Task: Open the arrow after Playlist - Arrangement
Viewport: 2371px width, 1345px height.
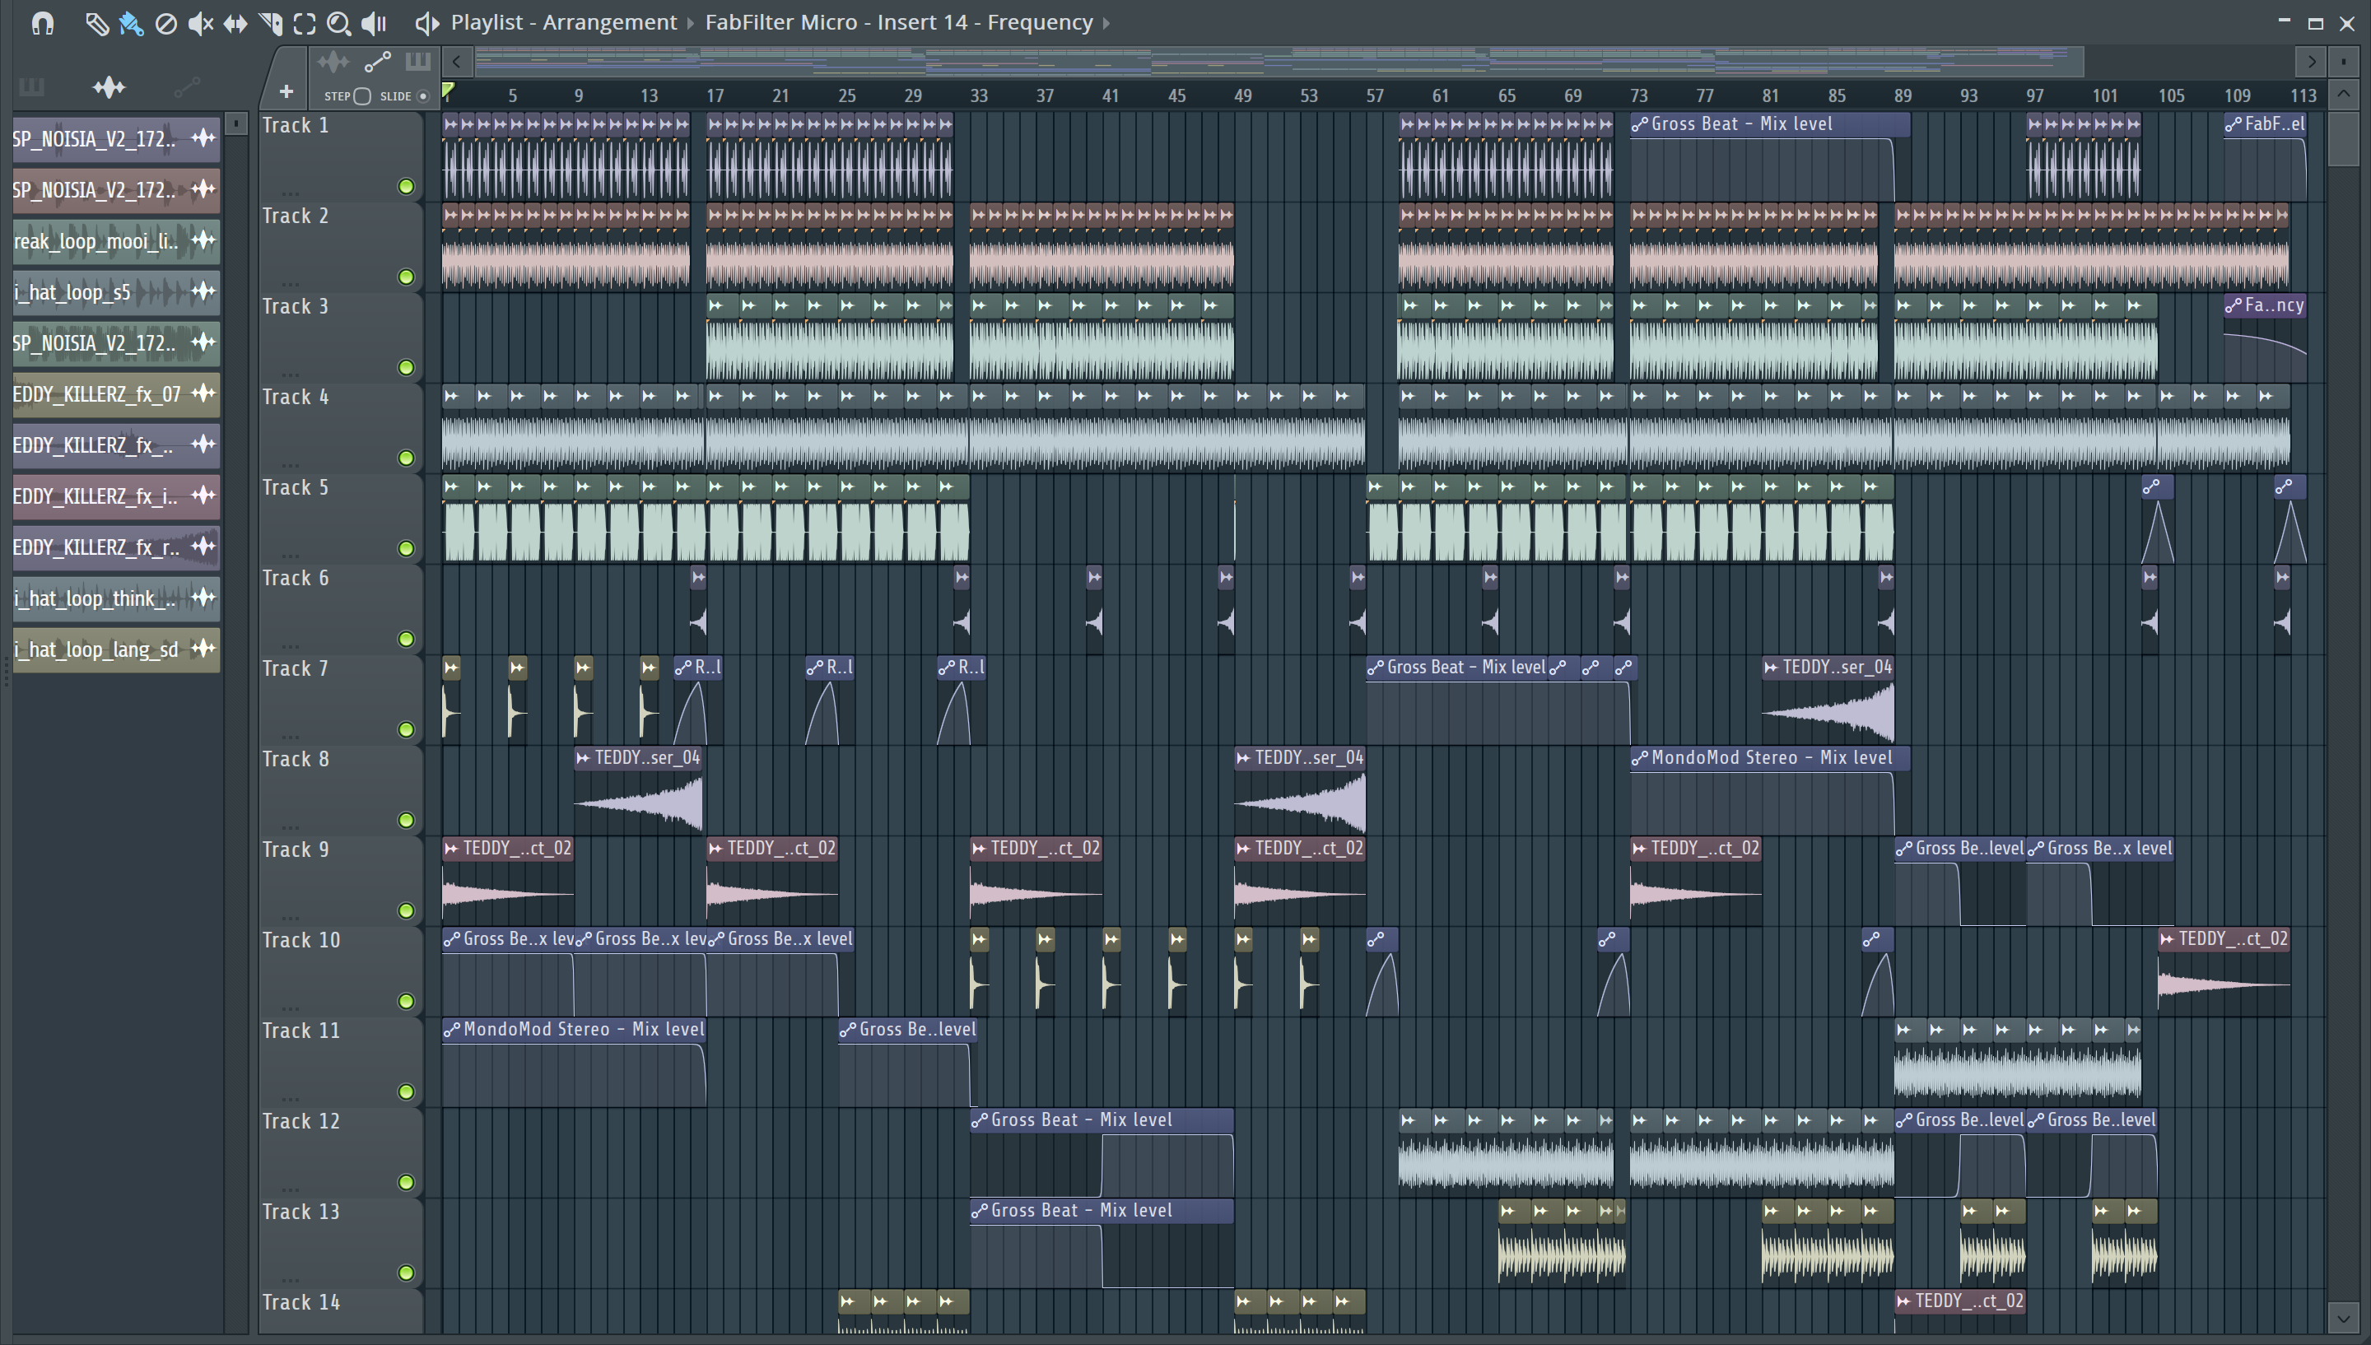Action: pos(690,23)
